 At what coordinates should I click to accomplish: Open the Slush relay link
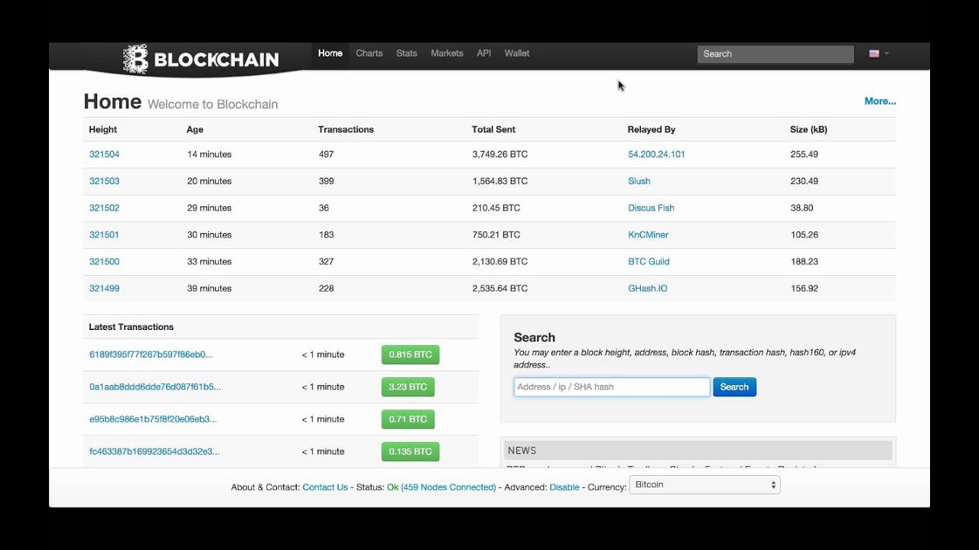click(639, 181)
